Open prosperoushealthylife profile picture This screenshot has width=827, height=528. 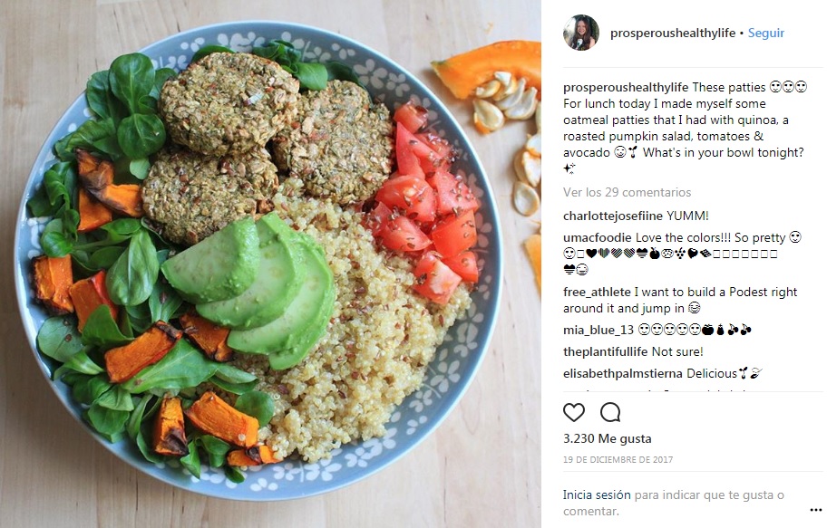coord(580,33)
